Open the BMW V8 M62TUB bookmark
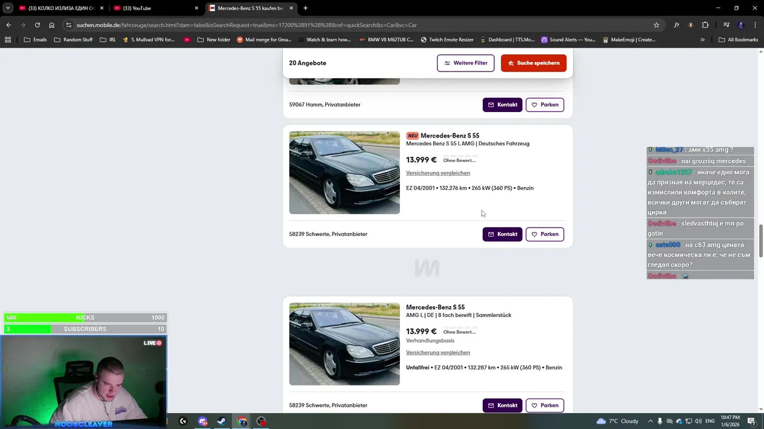The image size is (764, 429). [x=386, y=40]
